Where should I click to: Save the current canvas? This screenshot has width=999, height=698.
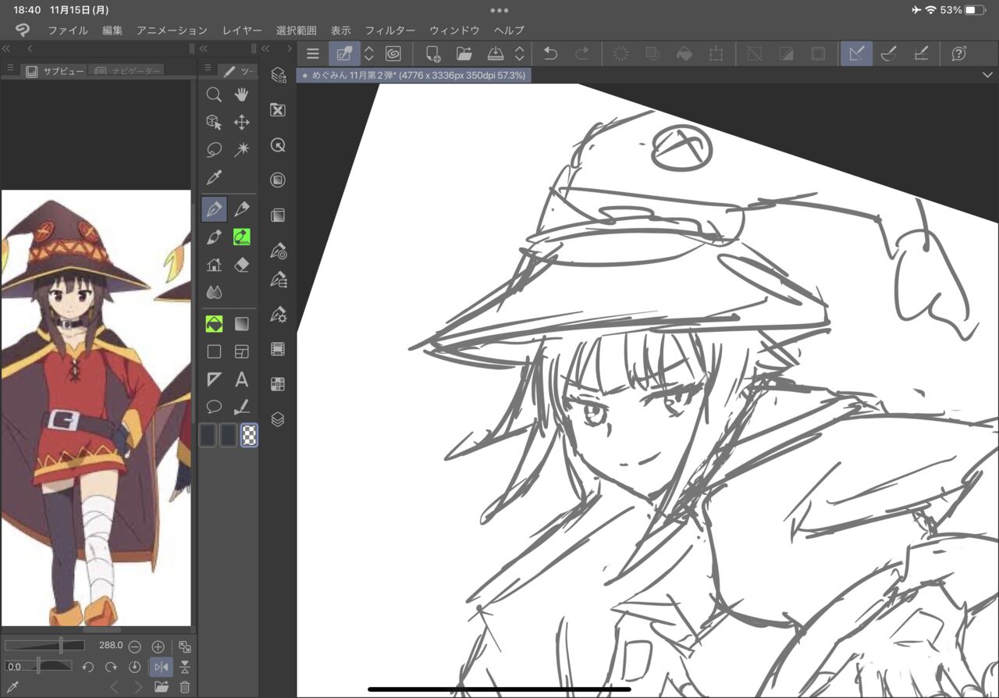coord(496,54)
